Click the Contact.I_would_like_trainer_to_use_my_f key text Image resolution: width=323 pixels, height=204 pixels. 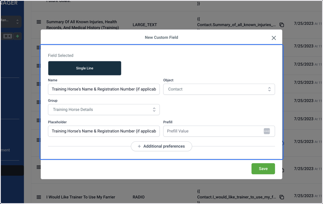click(236, 197)
